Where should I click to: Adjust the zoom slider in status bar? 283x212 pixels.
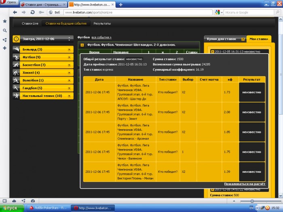(x=252, y=201)
